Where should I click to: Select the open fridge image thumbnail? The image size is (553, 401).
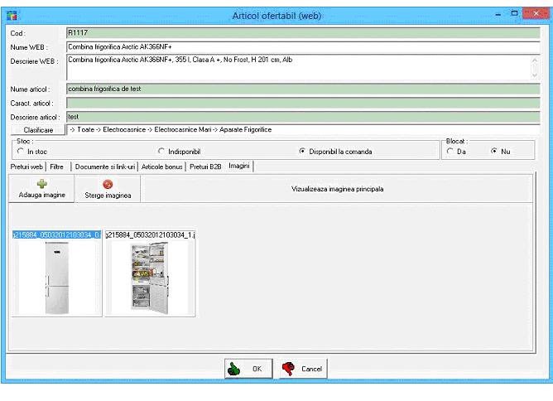[x=150, y=277]
